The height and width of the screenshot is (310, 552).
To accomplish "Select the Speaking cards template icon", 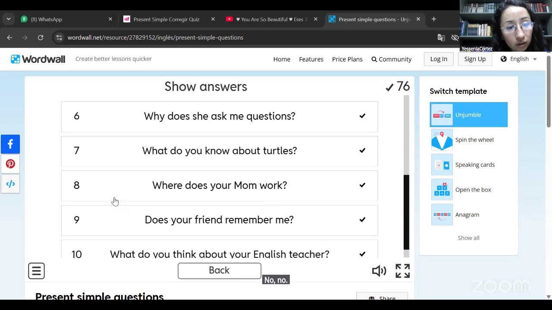I will pyautogui.click(x=442, y=164).
